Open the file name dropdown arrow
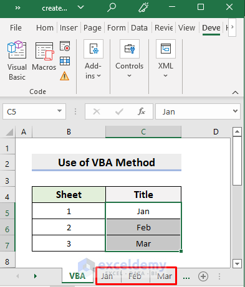Screen dimensions: 245x287 pyautogui.click(x=80, y=7)
